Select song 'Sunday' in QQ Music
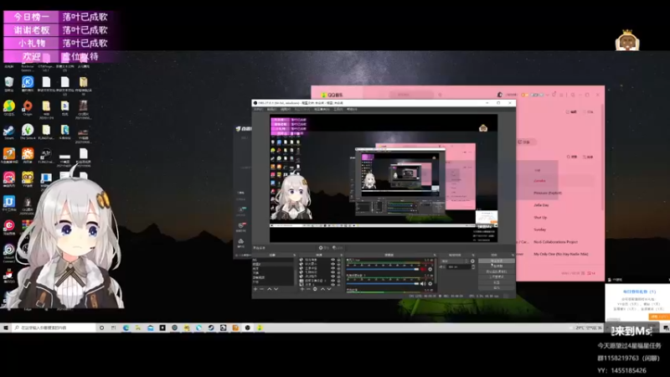670x377 pixels. click(x=539, y=230)
